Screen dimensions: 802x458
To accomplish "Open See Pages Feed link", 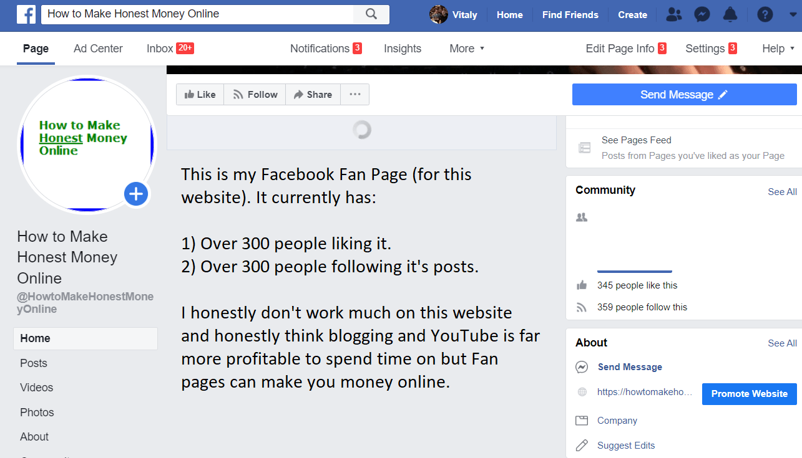I will [x=637, y=140].
